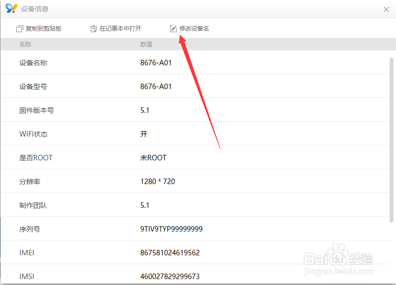Click the WiFi status value 开

pos(144,134)
